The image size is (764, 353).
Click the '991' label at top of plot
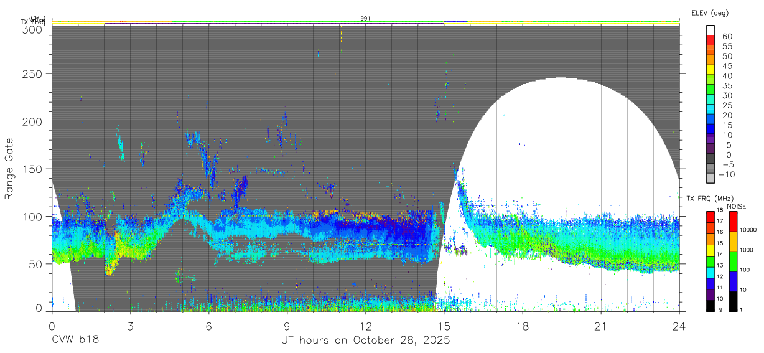click(366, 19)
